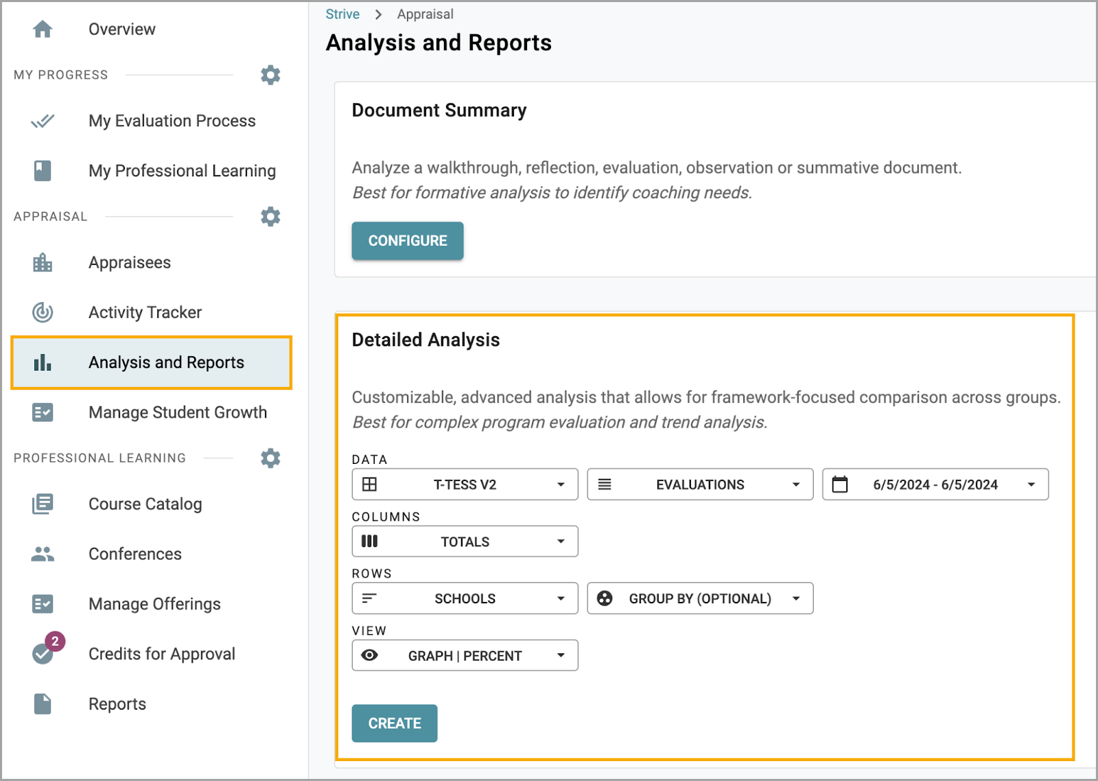This screenshot has width=1098, height=781.
Task: Open Credits for Approval menu item
Action: coord(162,654)
